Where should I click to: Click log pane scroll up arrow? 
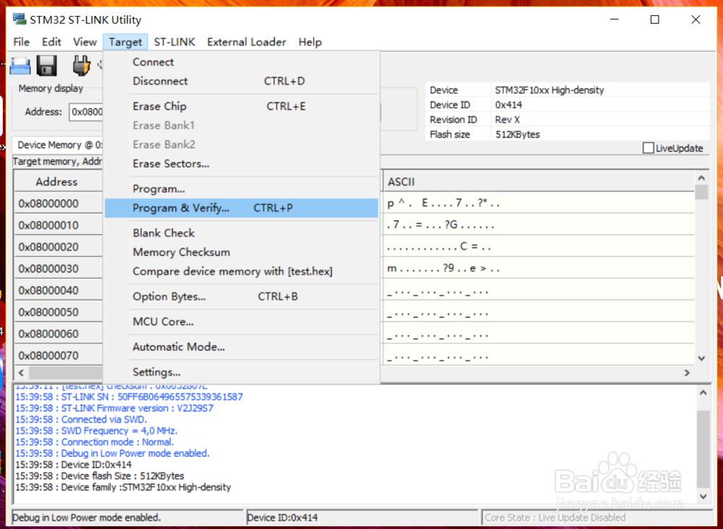click(703, 392)
